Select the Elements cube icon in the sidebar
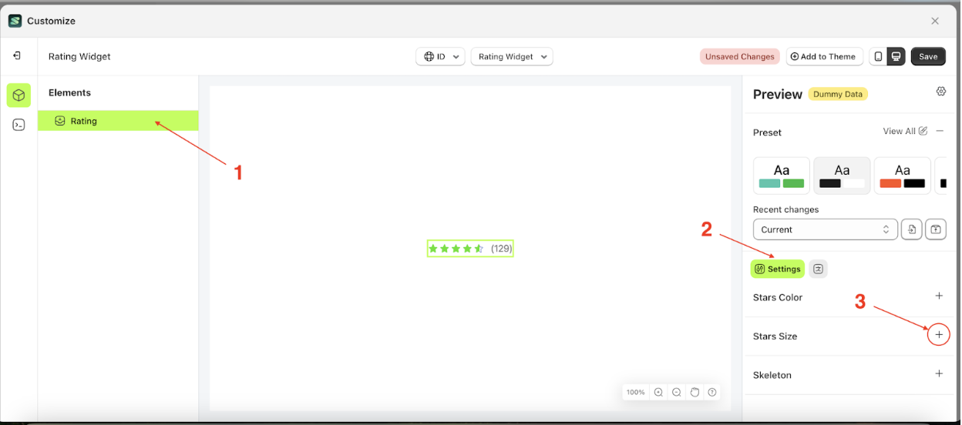This screenshot has width=962, height=425. click(18, 95)
